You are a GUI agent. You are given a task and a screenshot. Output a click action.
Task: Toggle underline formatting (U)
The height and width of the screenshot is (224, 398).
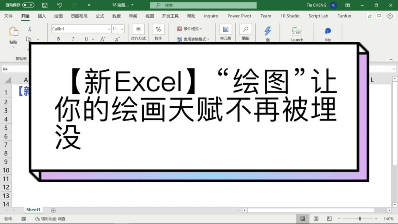[86, 39]
